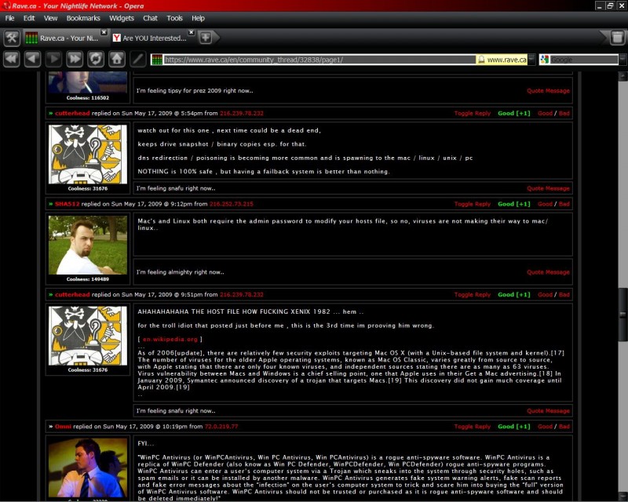
Task: Open the File menu
Action: click(9, 18)
